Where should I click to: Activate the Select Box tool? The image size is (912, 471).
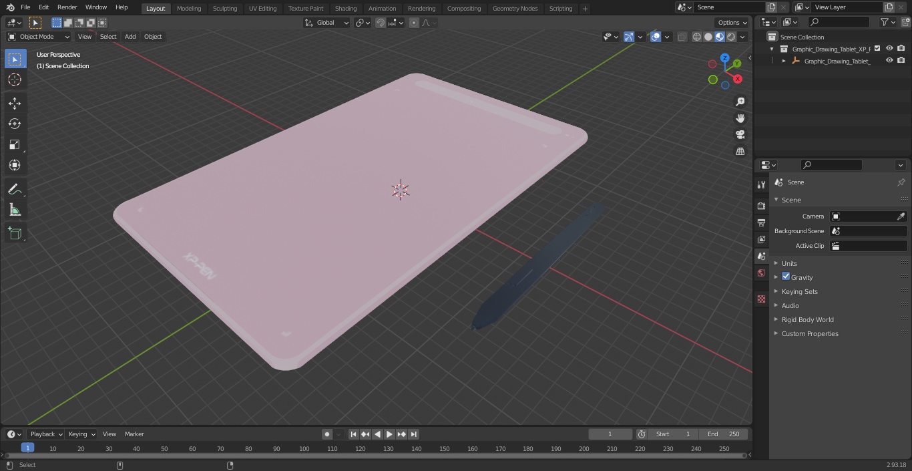[x=15, y=59]
